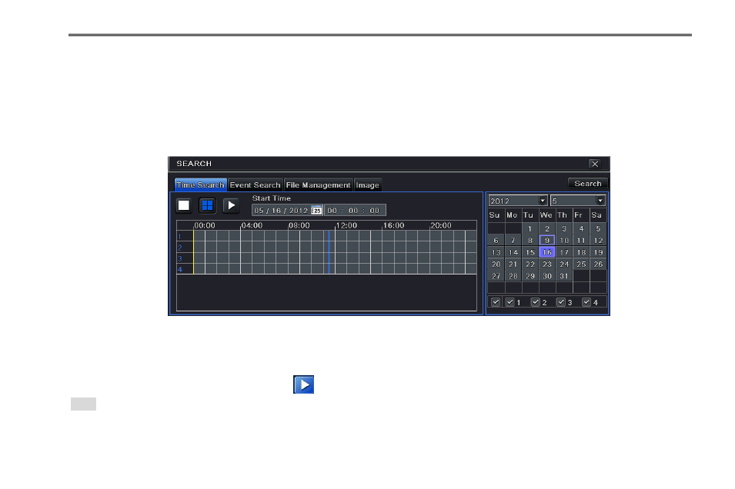The width and height of the screenshot is (735, 489).
Task: Select May 1 in the calendar
Action: [530, 228]
